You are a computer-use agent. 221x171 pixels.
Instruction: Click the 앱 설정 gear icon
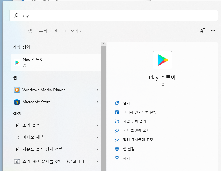[117, 149]
